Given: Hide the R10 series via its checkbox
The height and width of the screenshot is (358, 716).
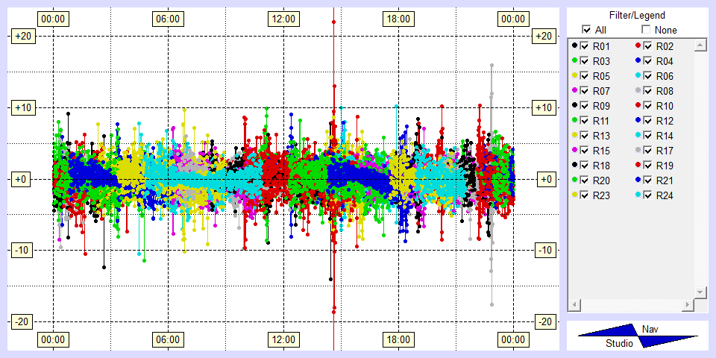Looking at the screenshot, I should click(x=648, y=106).
